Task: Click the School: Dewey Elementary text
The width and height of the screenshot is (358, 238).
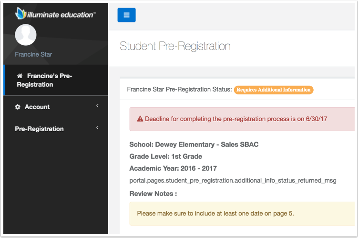Action: pos(194,145)
